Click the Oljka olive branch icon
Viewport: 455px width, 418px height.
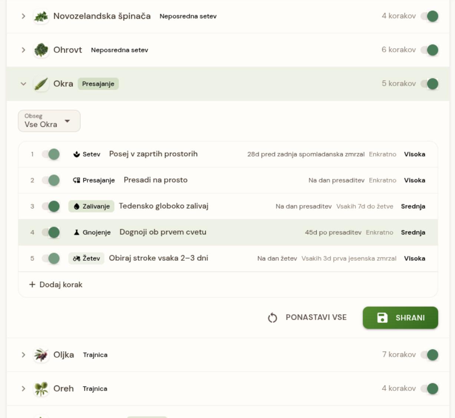pyautogui.click(x=41, y=355)
